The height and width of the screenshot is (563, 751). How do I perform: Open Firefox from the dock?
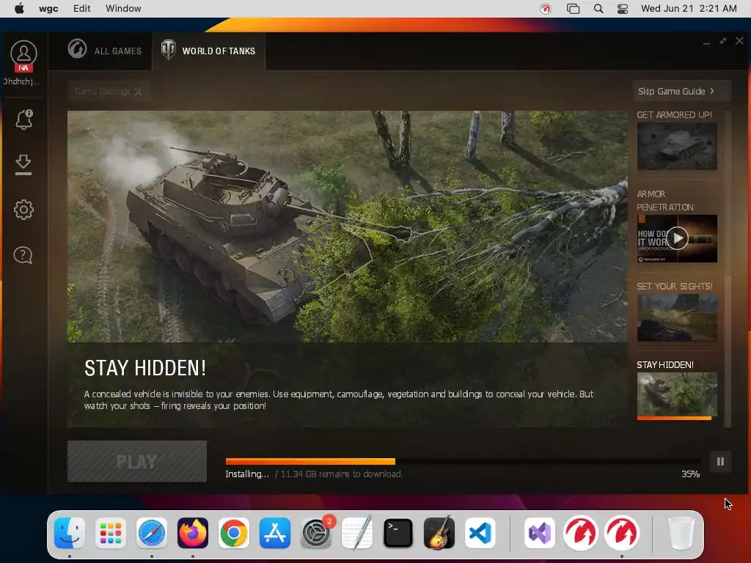(193, 533)
